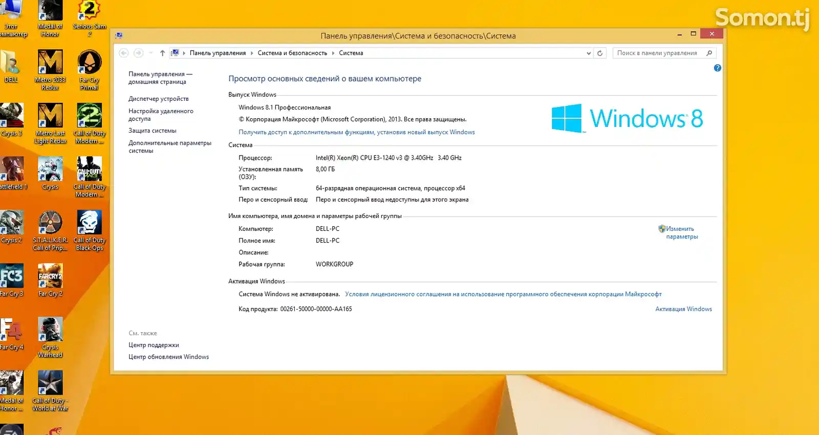This screenshot has width=819, height=435.
Task: Go up one level with up arrow
Action: pyautogui.click(x=162, y=53)
